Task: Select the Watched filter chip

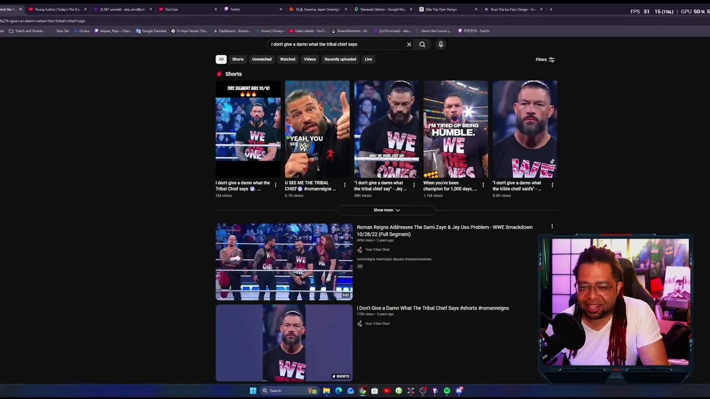Action: (x=287, y=59)
